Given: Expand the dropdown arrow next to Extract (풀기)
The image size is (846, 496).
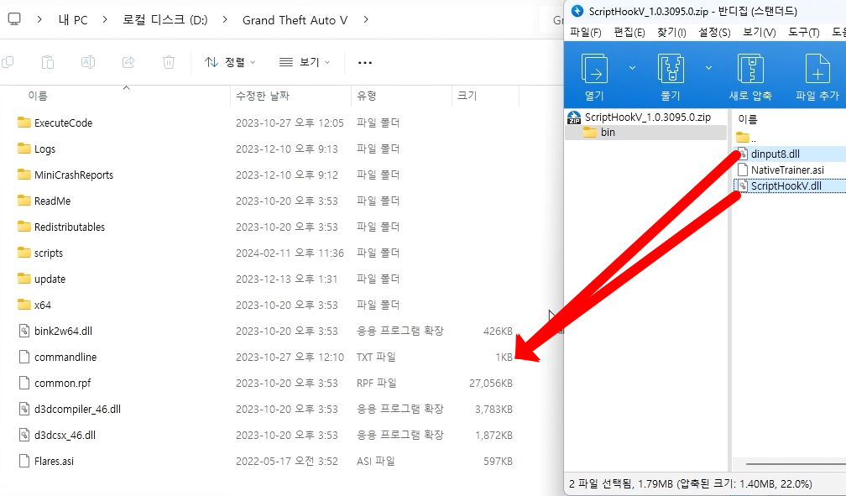Looking at the screenshot, I should 708,68.
